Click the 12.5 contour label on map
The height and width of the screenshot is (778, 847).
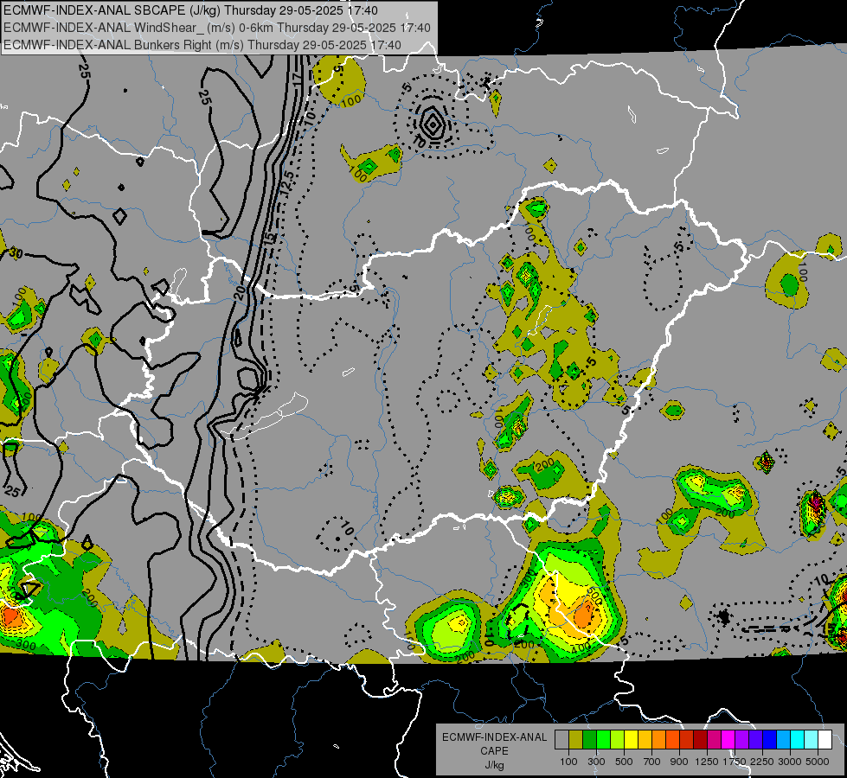[x=287, y=183]
